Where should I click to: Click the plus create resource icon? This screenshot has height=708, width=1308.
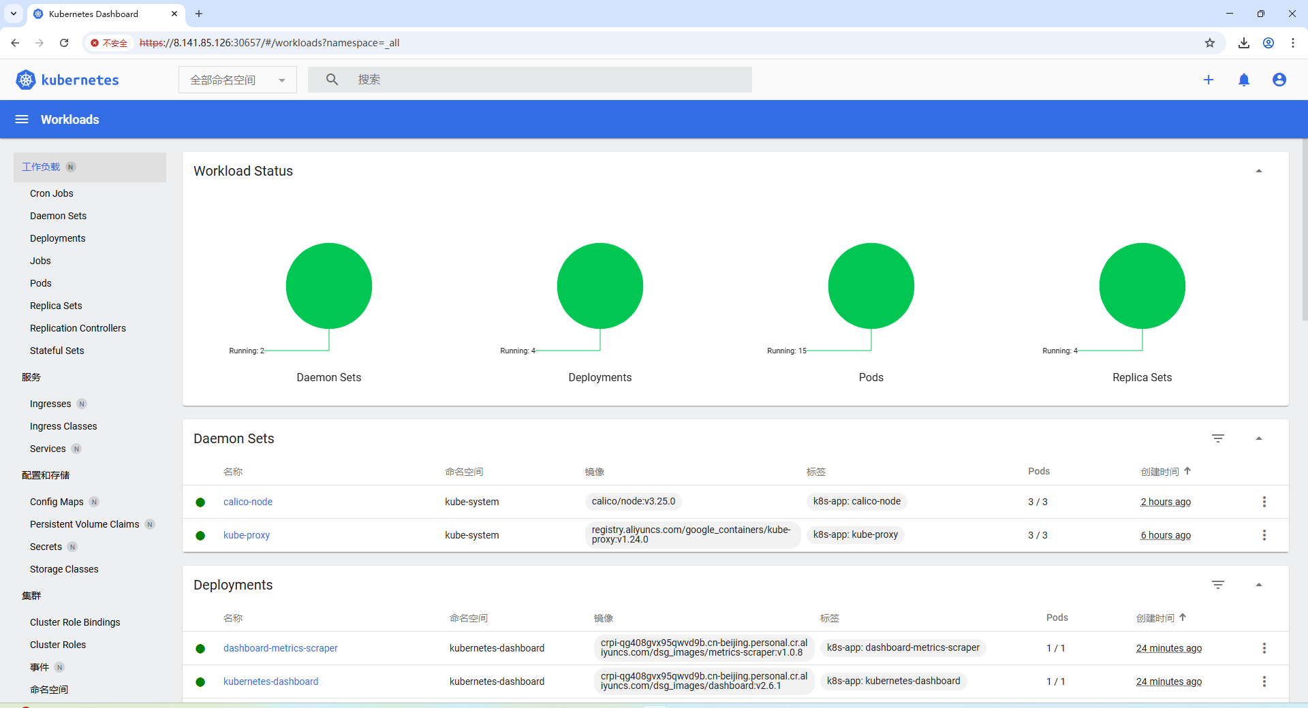click(x=1209, y=80)
